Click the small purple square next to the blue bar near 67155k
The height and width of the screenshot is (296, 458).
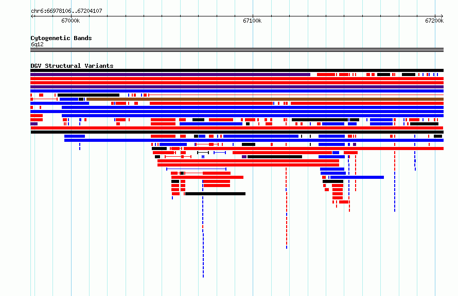point(355,144)
